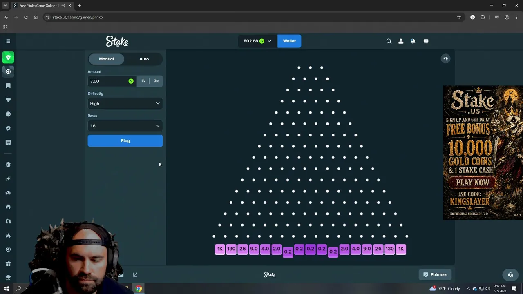
Task: Click the pop-out arrow icon below the panel
Action: point(135,275)
